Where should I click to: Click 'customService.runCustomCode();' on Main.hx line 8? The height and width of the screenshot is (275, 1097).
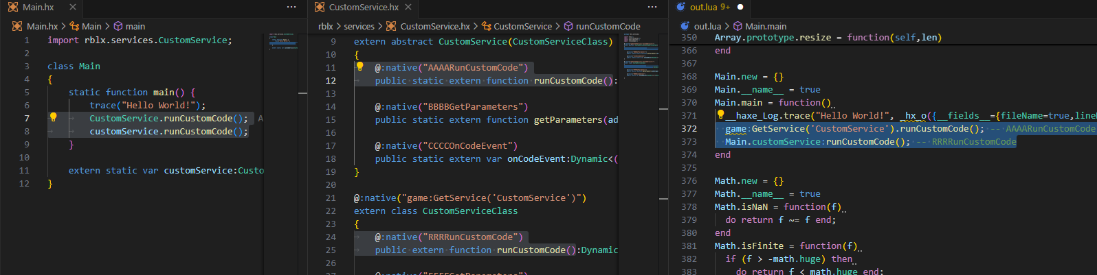169,131
